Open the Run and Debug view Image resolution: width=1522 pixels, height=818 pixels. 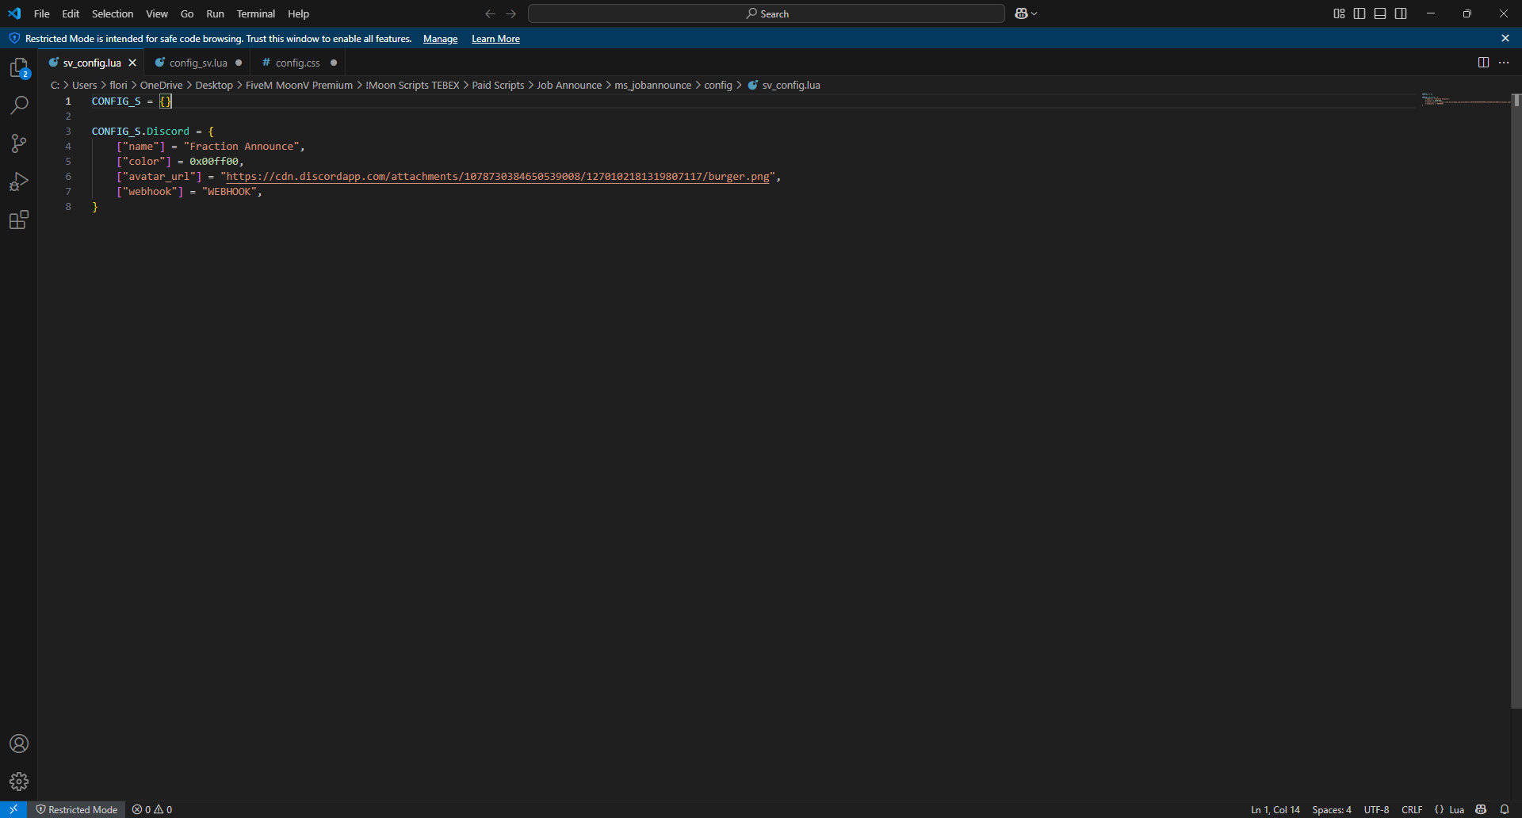19,182
